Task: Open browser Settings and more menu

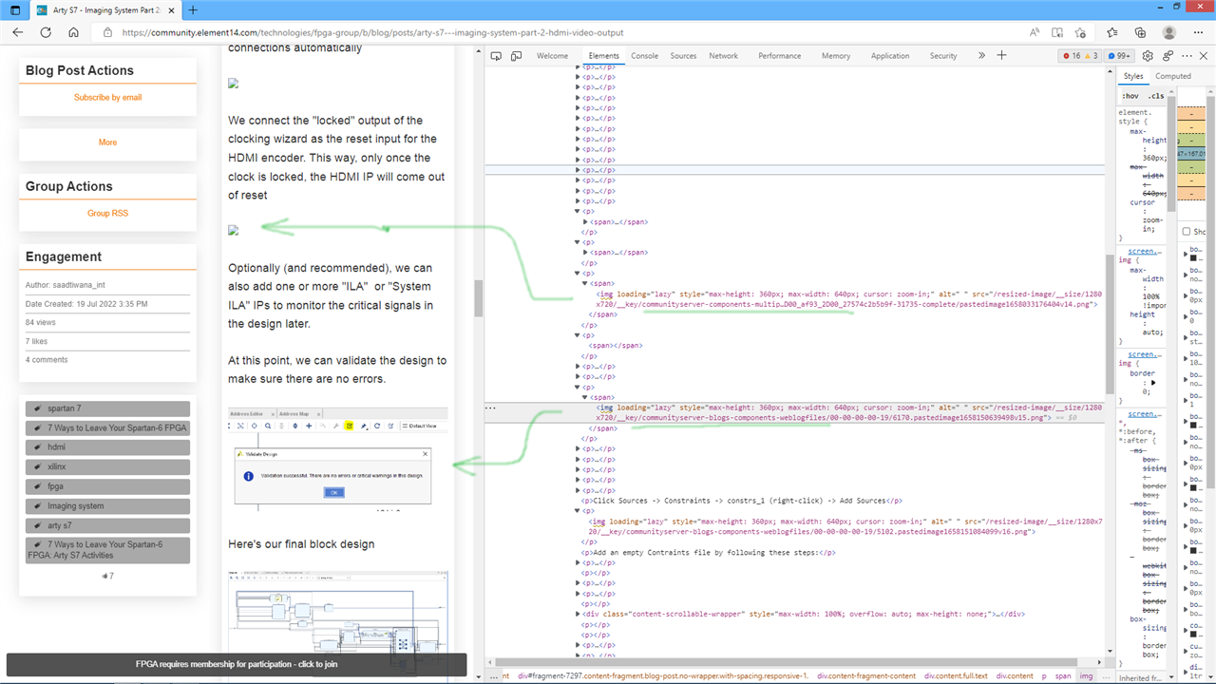Action: (1197, 32)
